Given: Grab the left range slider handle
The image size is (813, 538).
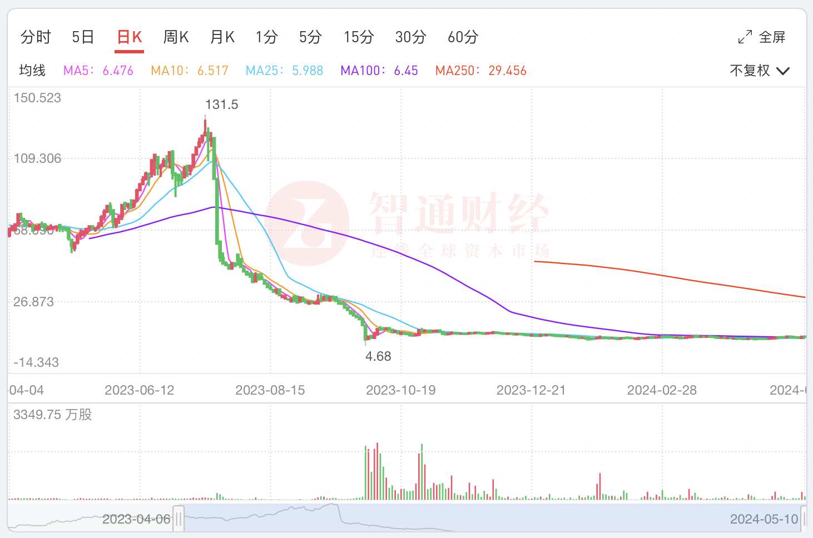Looking at the screenshot, I should pyautogui.click(x=179, y=519).
